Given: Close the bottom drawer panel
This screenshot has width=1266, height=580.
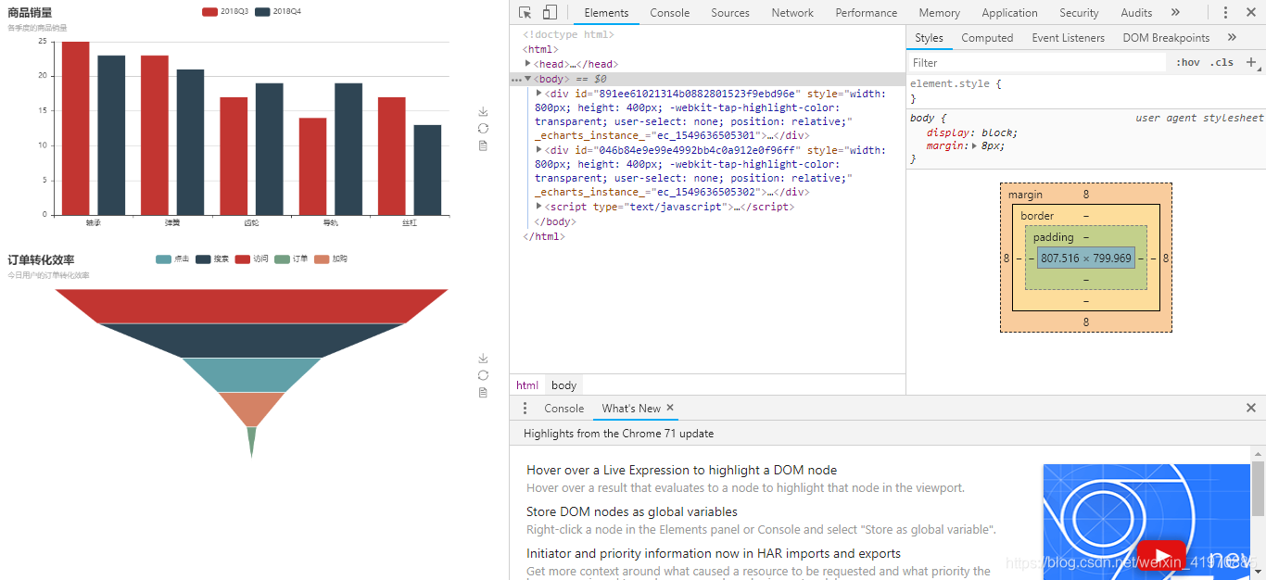Looking at the screenshot, I should [x=1250, y=408].
